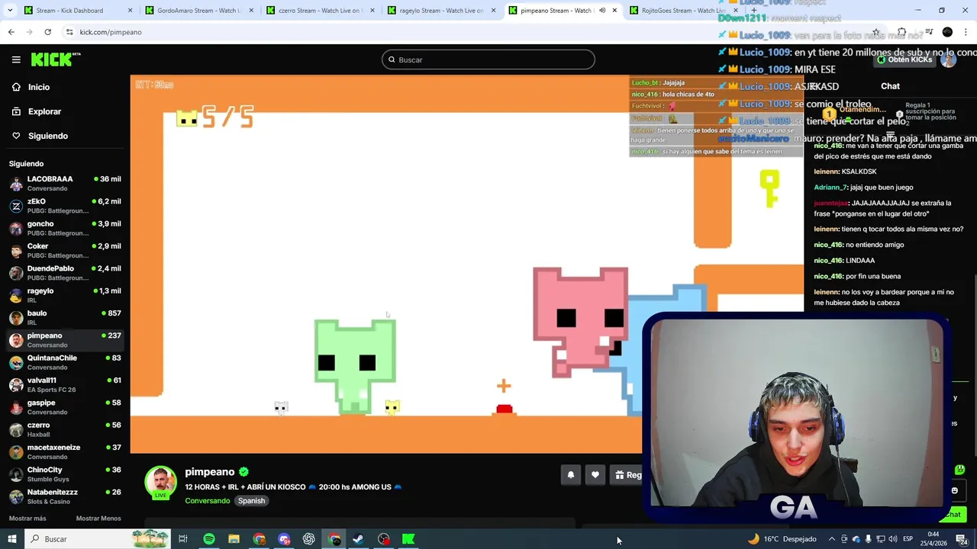Open ChinoCity channel from following list

pyautogui.click(x=65, y=474)
